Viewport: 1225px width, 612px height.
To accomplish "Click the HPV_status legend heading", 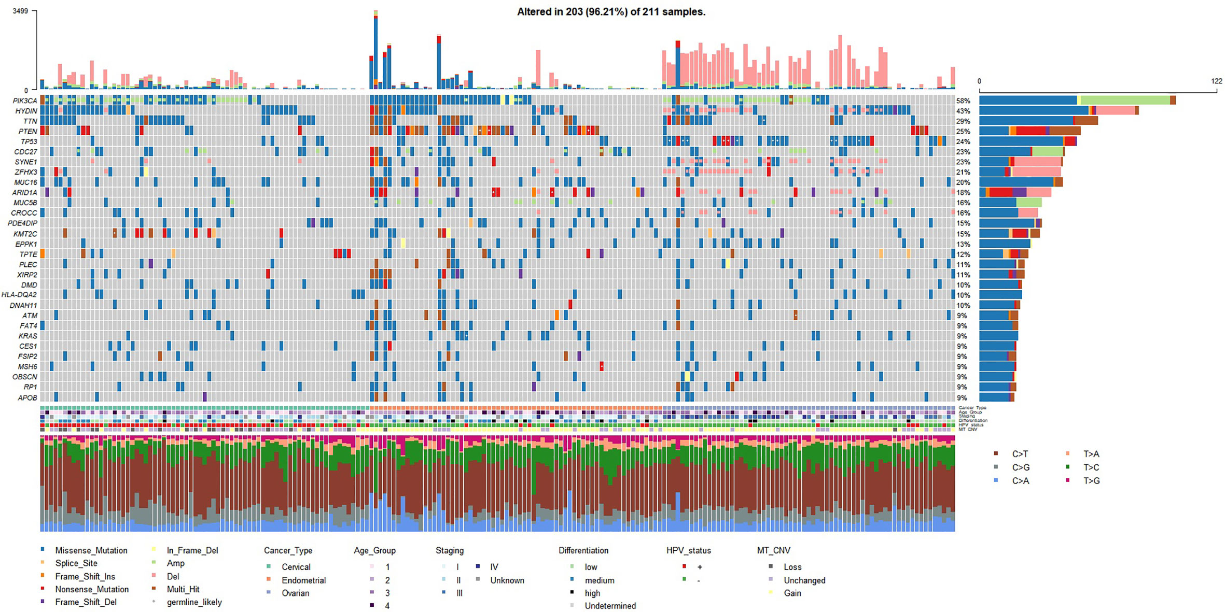I will point(689,550).
